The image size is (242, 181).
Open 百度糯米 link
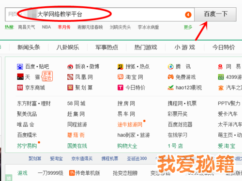(x=27, y=135)
